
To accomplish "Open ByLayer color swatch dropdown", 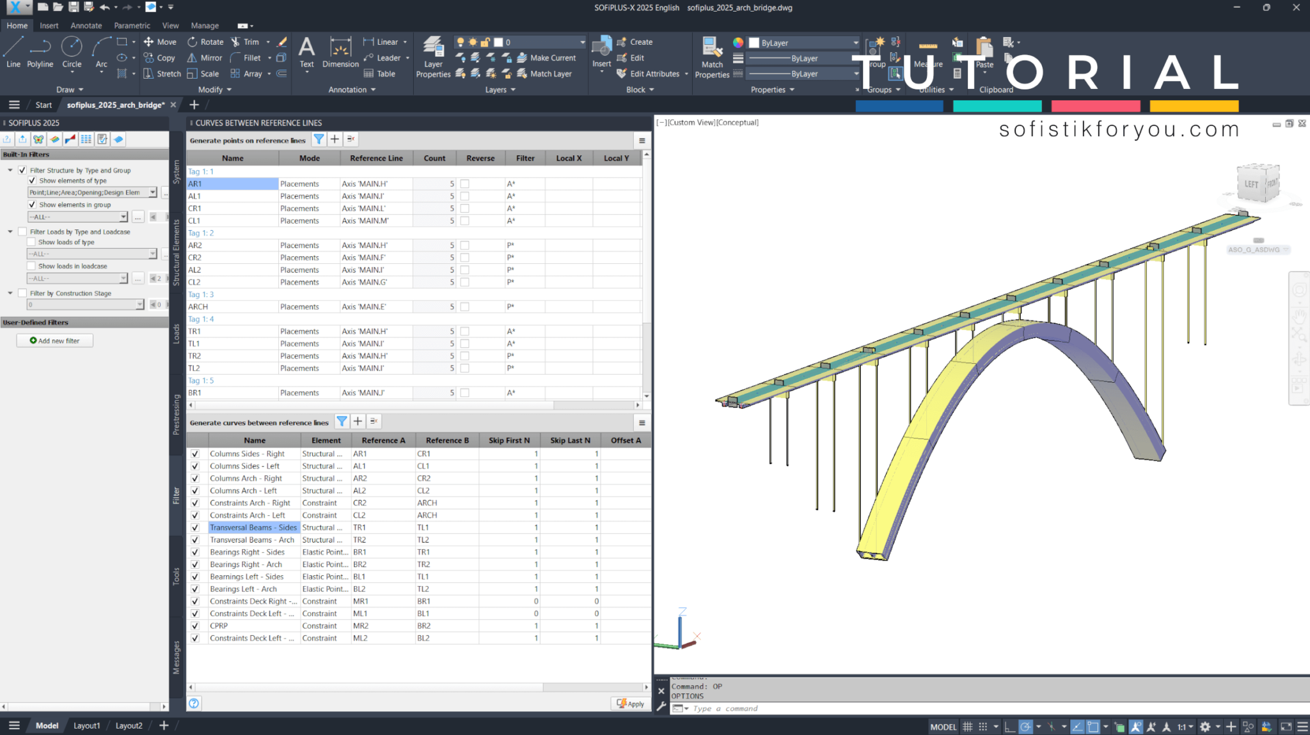I will point(855,43).
